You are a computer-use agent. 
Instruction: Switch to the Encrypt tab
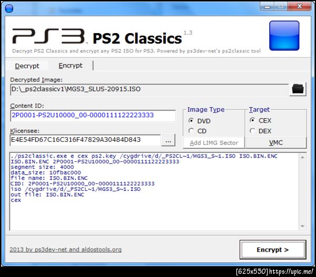click(x=71, y=65)
